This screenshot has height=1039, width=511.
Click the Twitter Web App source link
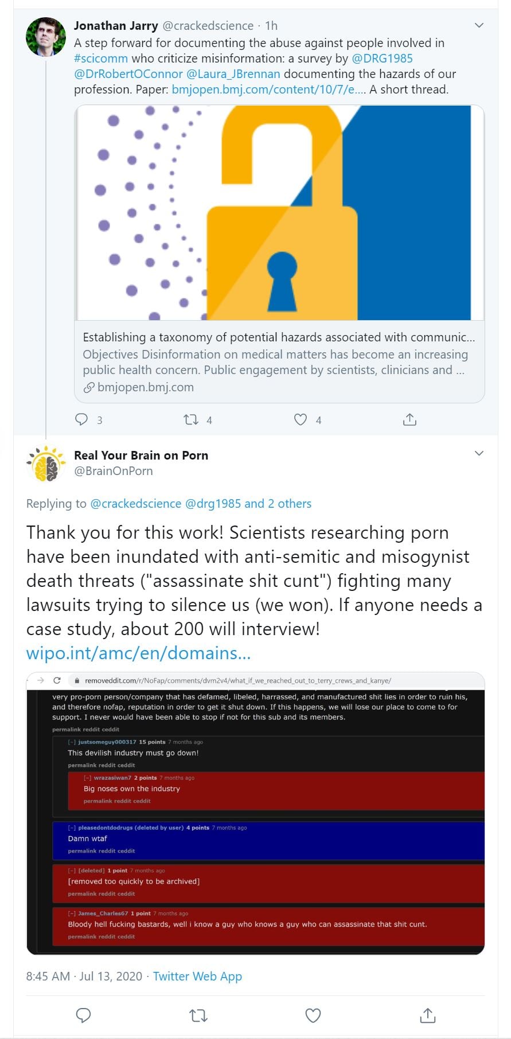click(x=197, y=976)
